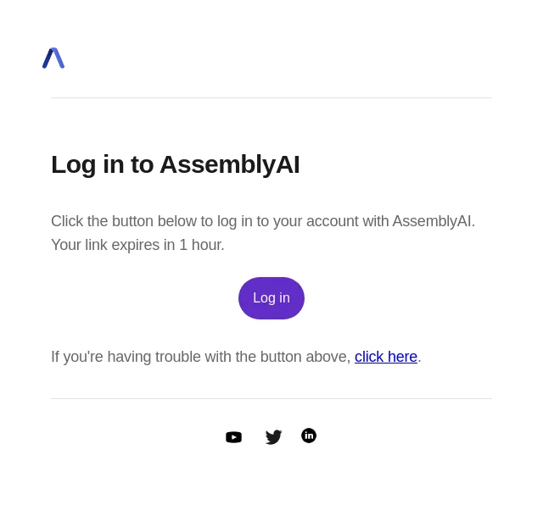Click the purple Log in button
The height and width of the screenshot is (505, 543).
click(x=271, y=298)
